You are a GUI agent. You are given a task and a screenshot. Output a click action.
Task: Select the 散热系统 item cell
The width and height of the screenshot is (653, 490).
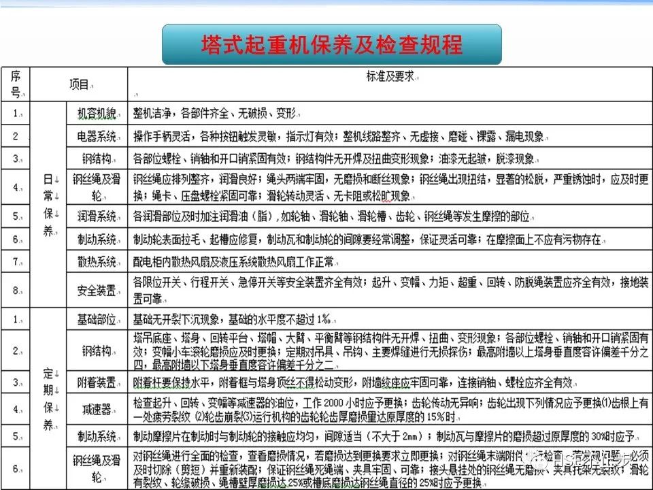click(x=97, y=261)
